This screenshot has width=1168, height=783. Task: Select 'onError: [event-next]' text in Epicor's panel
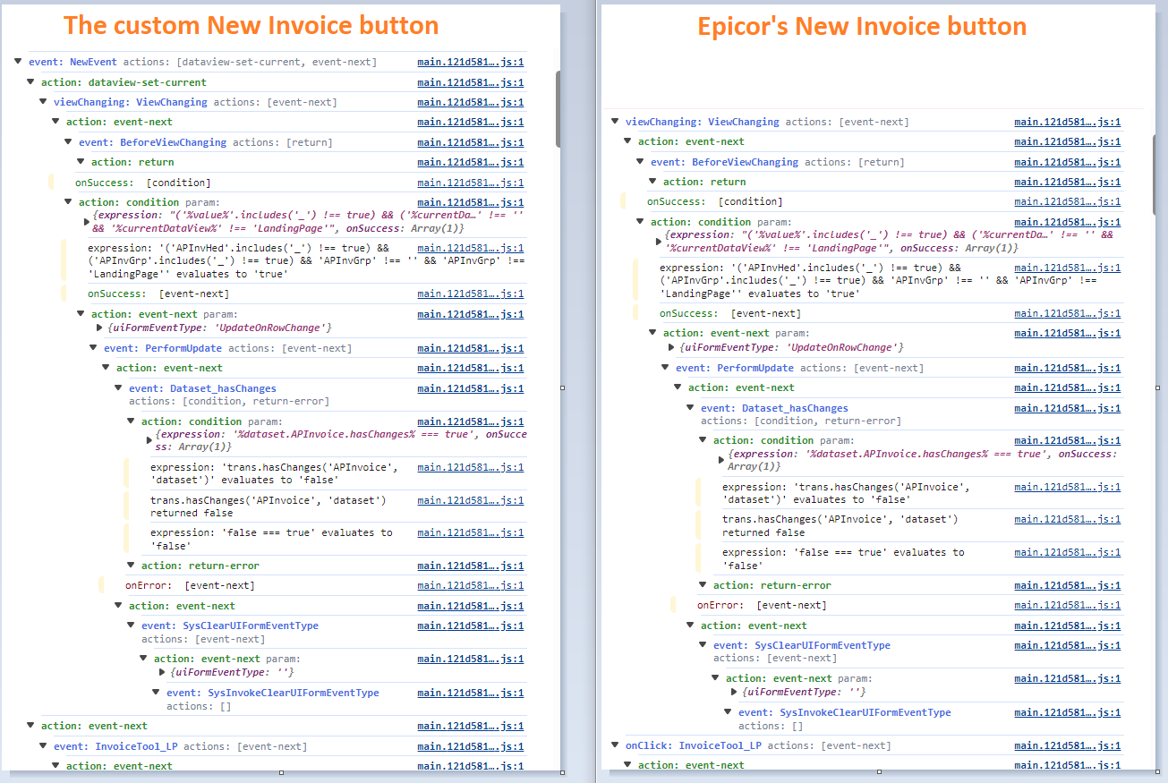(762, 605)
